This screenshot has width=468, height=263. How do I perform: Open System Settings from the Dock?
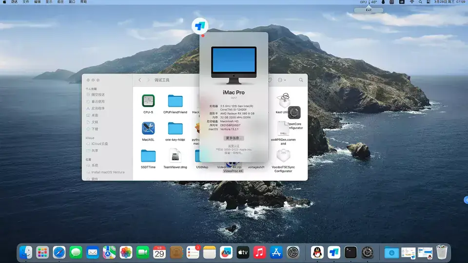(x=293, y=253)
